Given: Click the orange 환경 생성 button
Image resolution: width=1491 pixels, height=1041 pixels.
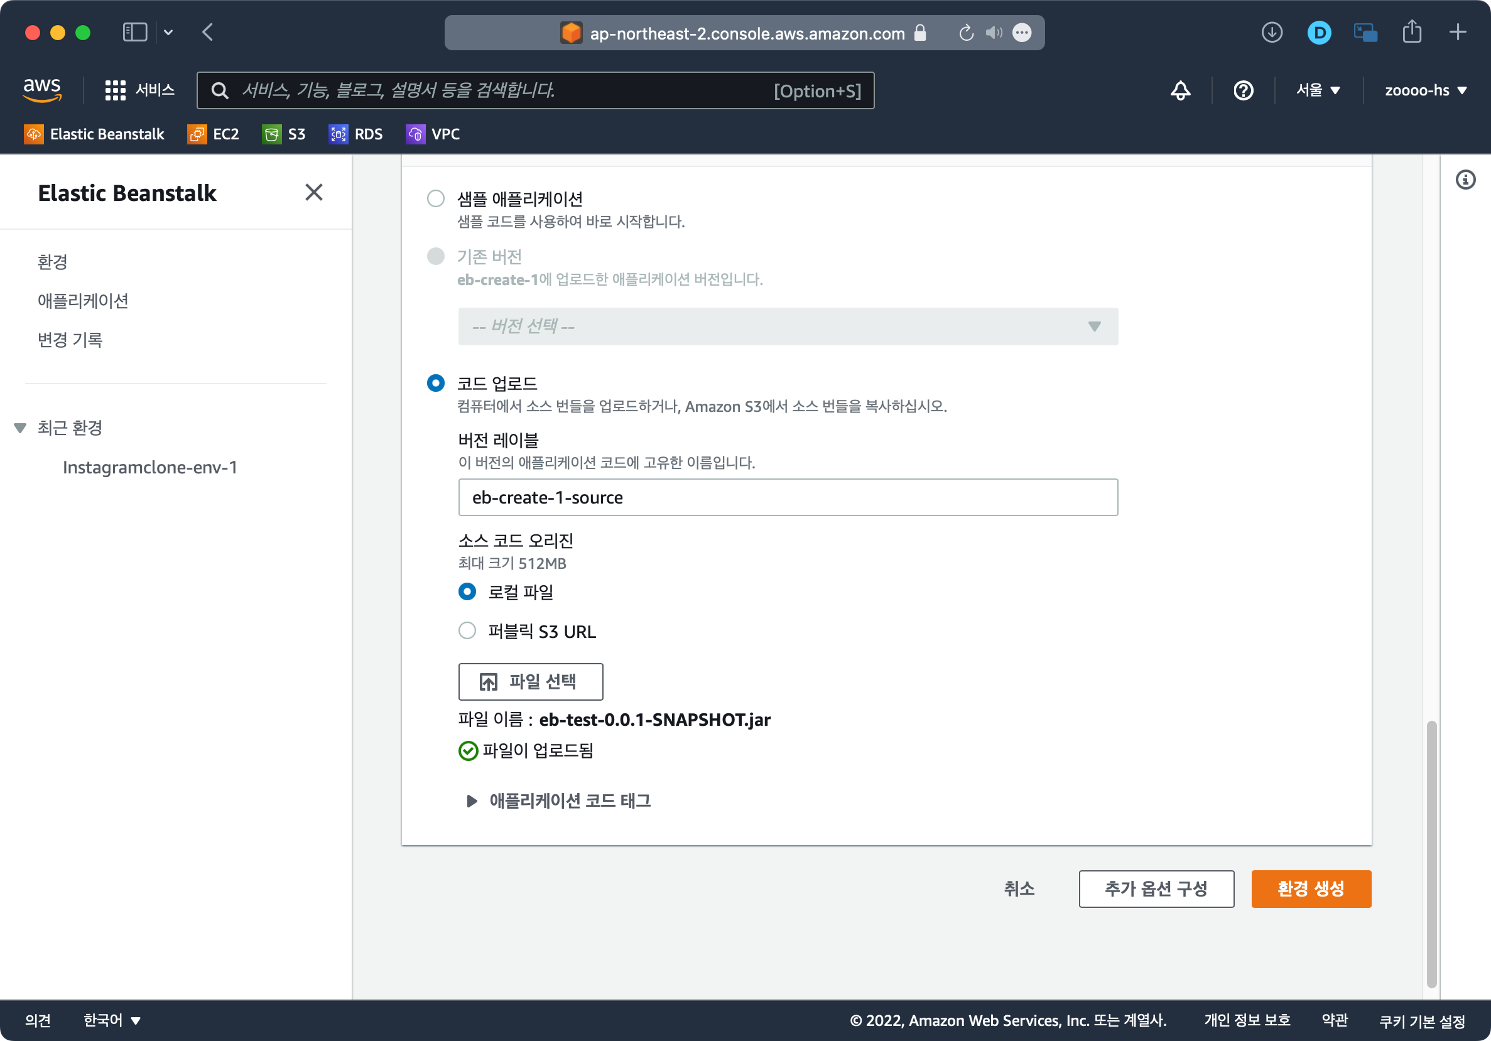Looking at the screenshot, I should 1311,888.
